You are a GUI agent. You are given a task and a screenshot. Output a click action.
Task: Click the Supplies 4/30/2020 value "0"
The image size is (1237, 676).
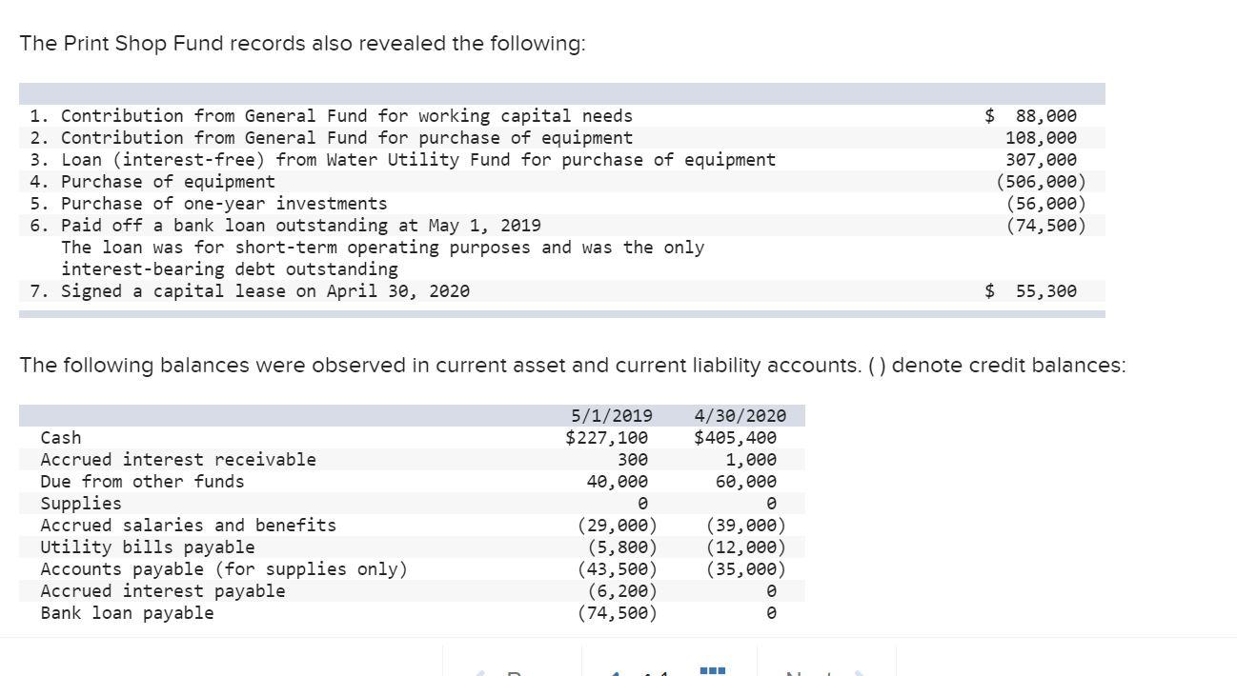(772, 504)
